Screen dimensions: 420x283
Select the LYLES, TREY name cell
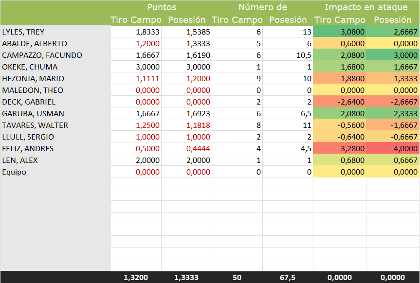(23, 32)
